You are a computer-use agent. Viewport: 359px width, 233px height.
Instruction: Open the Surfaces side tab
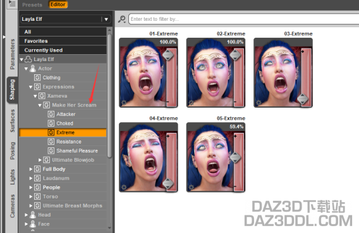[12, 121]
